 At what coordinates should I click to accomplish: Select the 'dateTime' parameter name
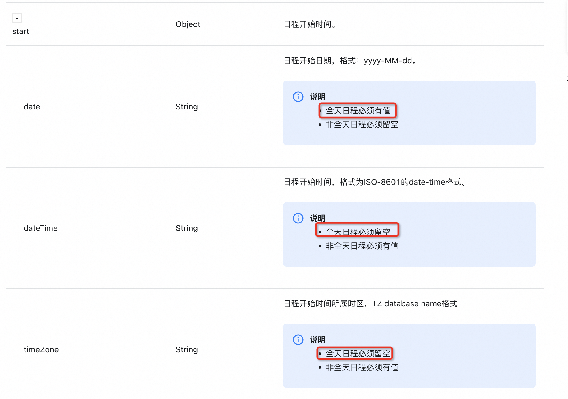41,228
